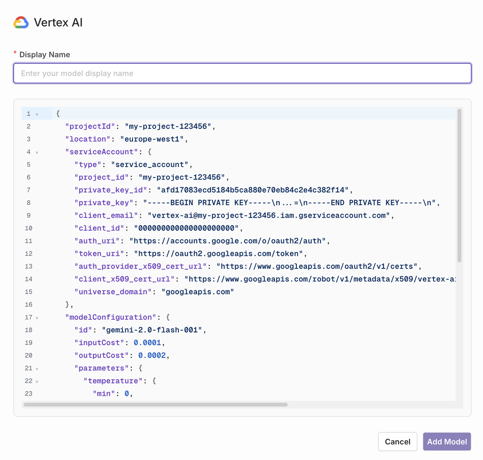Click the client_x509_cert_url value

coord(320,279)
